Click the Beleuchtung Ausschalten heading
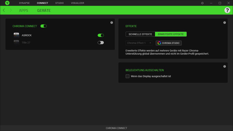The height and width of the screenshot is (131, 233). pos(144,70)
